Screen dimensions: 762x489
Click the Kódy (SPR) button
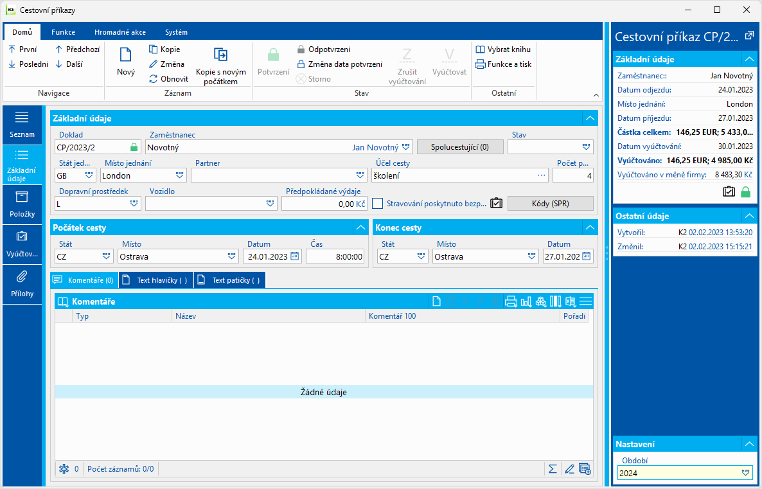coord(551,204)
